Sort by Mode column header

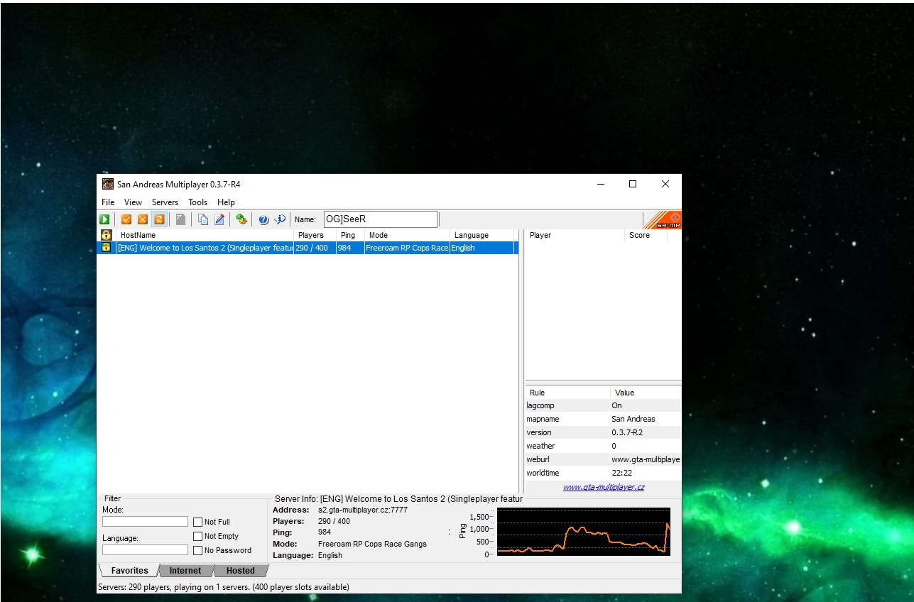pyautogui.click(x=407, y=235)
